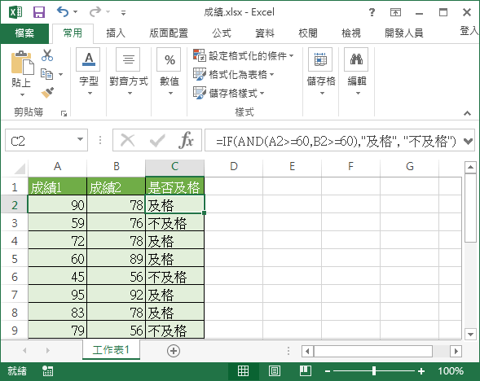
Task: Click the macro recording status bar icon
Action: pyautogui.click(x=48, y=371)
